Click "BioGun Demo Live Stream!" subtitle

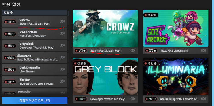point(37,83)
